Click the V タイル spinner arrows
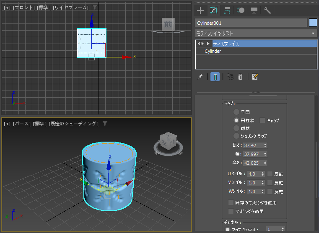 (x=263, y=183)
